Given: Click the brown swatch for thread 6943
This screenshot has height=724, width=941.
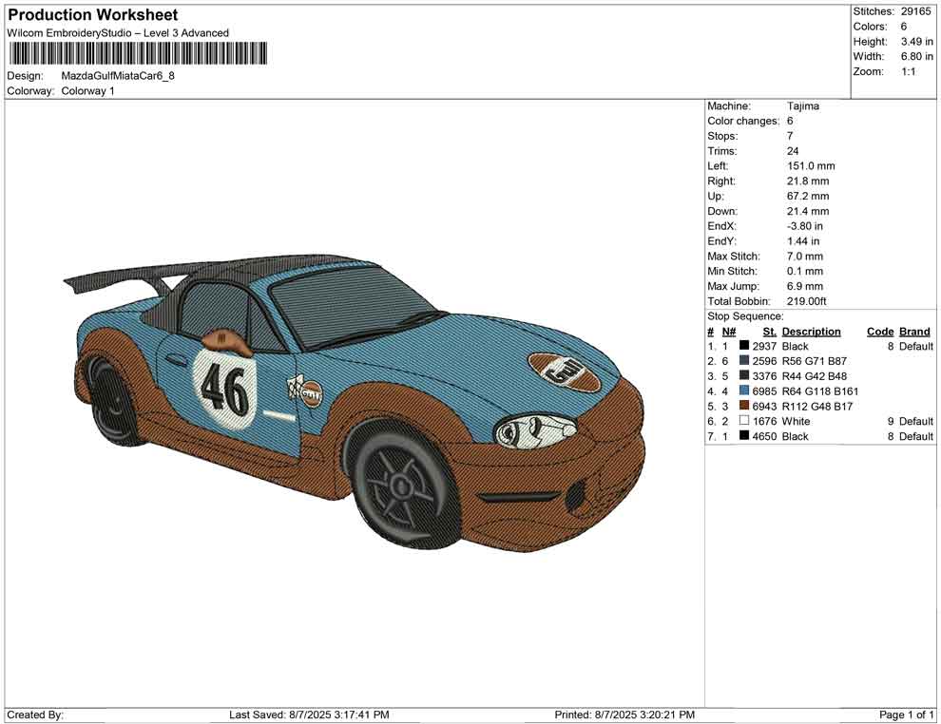Looking at the screenshot, I should (x=744, y=406).
